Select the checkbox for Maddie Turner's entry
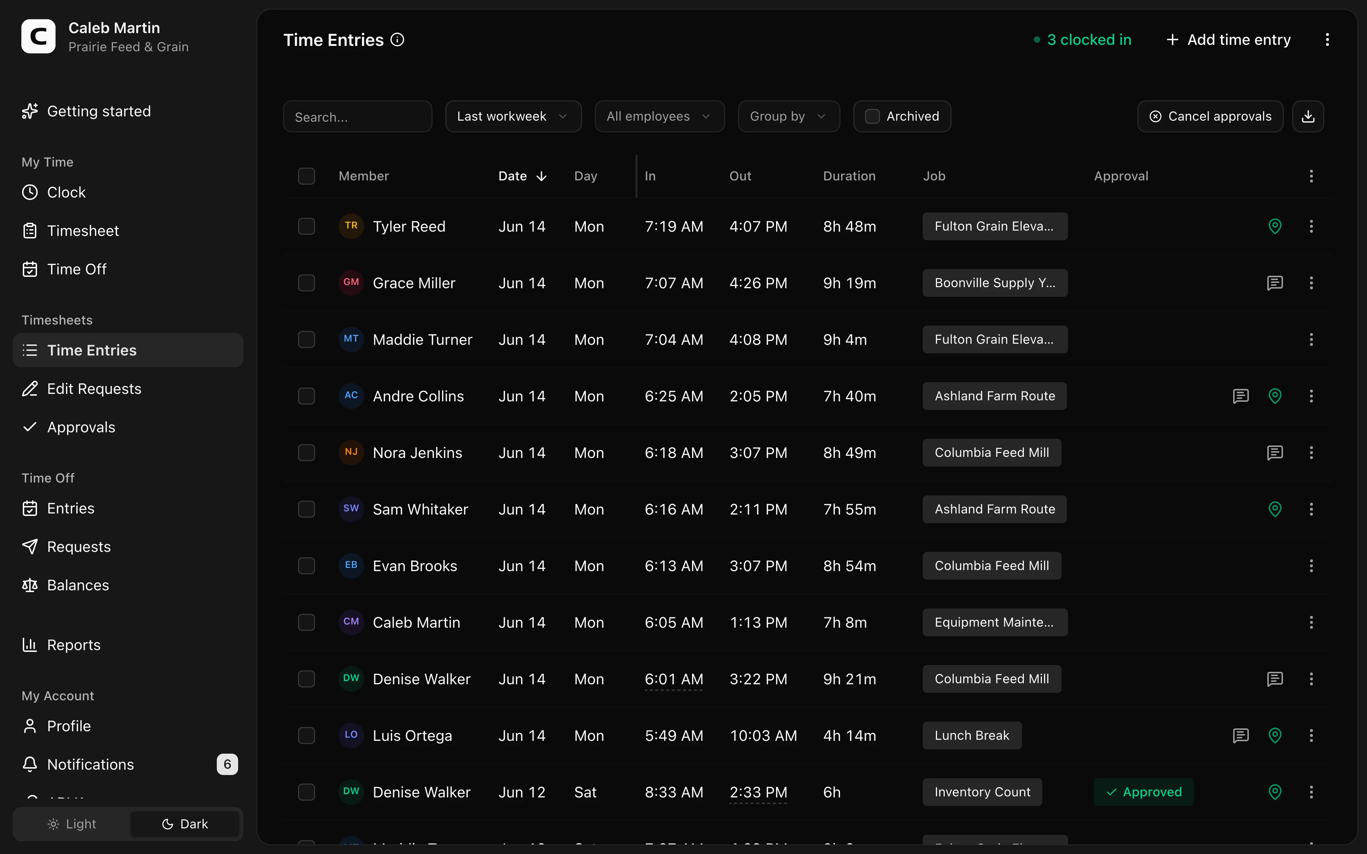The width and height of the screenshot is (1367, 854). pyautogui.click(x=306, y=339)
